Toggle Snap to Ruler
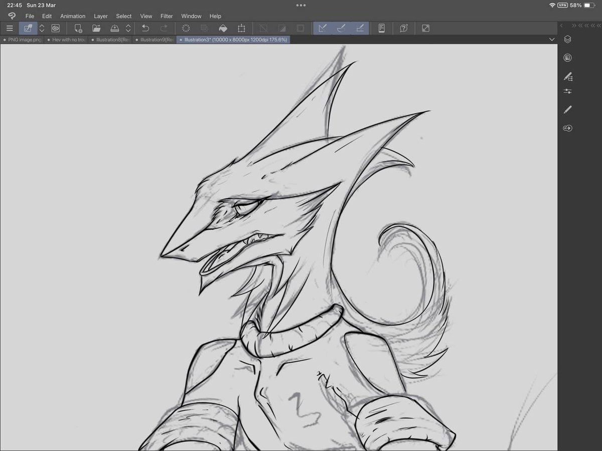Screen dimensions: 602x451 (323, 28)
